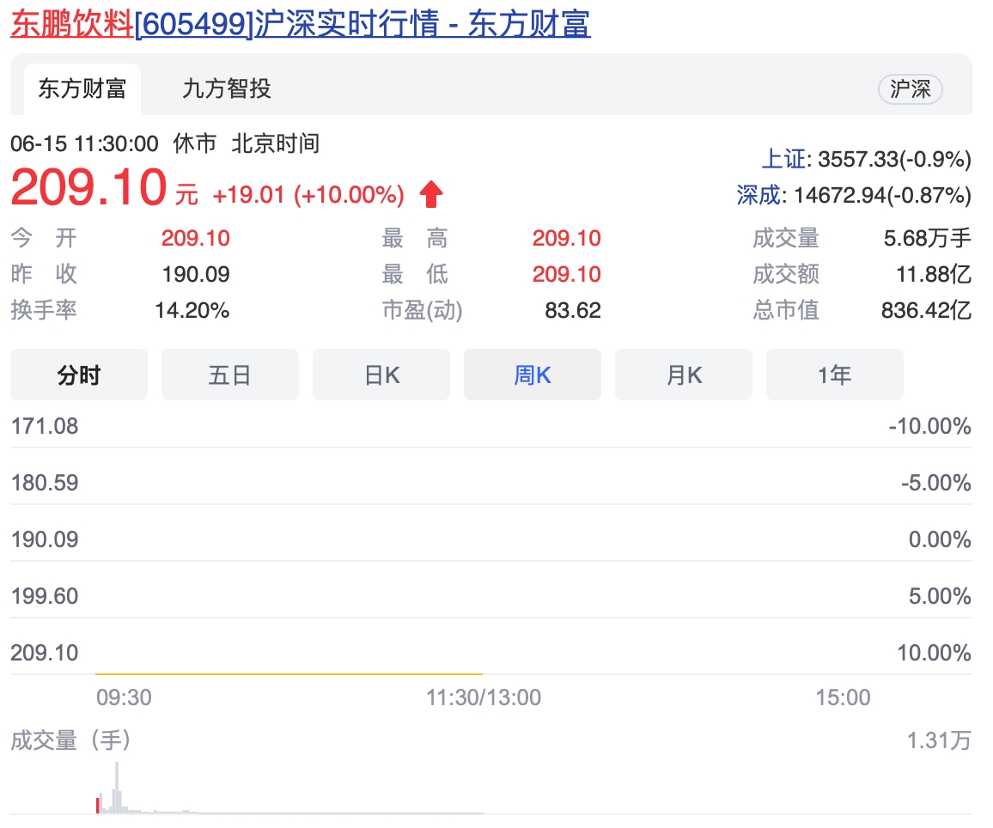Click the 171.08 price axis label

[x=45, y=426]
